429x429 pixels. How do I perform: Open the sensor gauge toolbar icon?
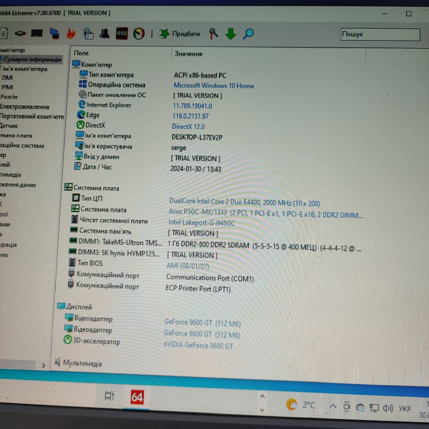[139, 34]
